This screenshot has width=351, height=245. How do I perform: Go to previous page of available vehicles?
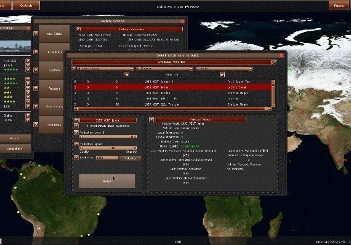(x=126, y=74)
